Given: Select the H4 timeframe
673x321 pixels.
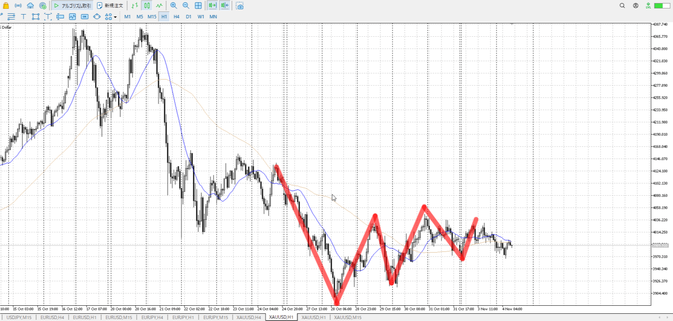Looking at the screenshot, I should [x=176, y=16].
